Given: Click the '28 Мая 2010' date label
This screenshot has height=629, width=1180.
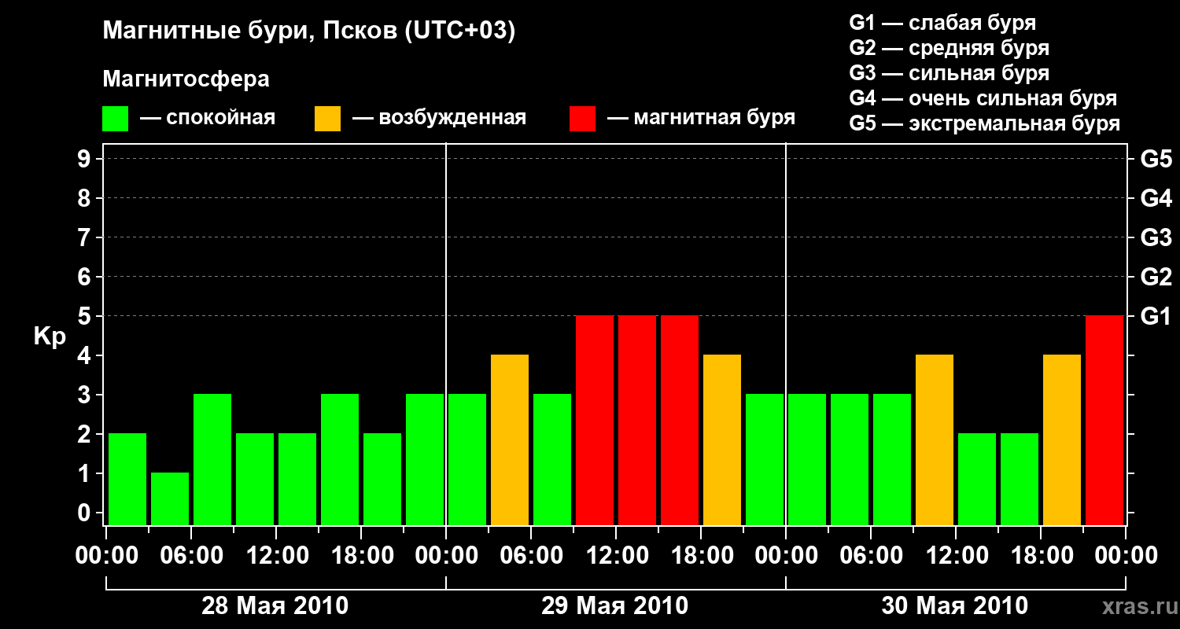Looking at the screenshot, I should [x=275, y=606].
